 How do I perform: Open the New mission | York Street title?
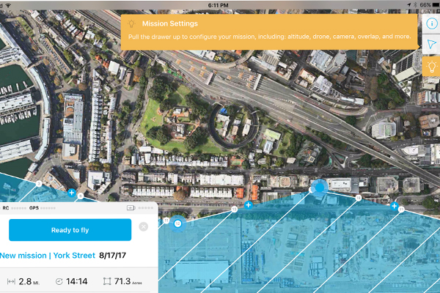coord(48,256)
